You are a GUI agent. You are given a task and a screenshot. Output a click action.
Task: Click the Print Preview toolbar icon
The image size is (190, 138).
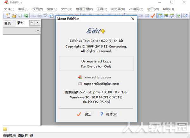pos(34,16)
